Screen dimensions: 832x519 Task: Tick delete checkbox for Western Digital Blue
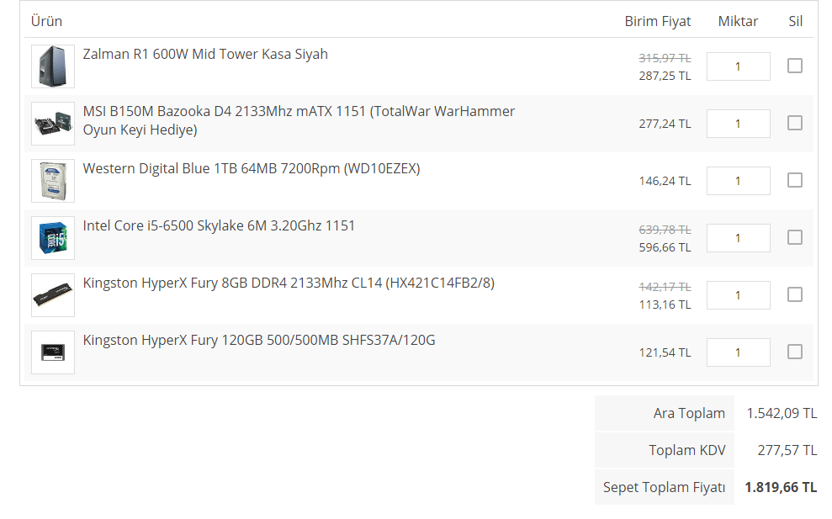795,180
